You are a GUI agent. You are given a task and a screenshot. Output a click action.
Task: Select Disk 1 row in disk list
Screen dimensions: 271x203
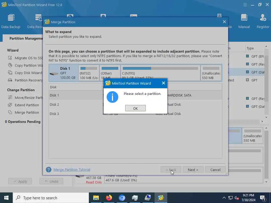click(x=135, y=95)
